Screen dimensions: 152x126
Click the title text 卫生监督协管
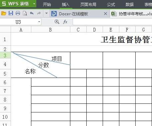click(125, 39)
